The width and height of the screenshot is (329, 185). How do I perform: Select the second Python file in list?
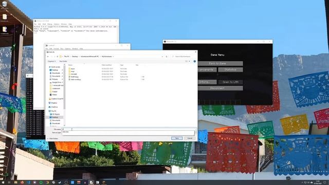[x=76, y=80]
